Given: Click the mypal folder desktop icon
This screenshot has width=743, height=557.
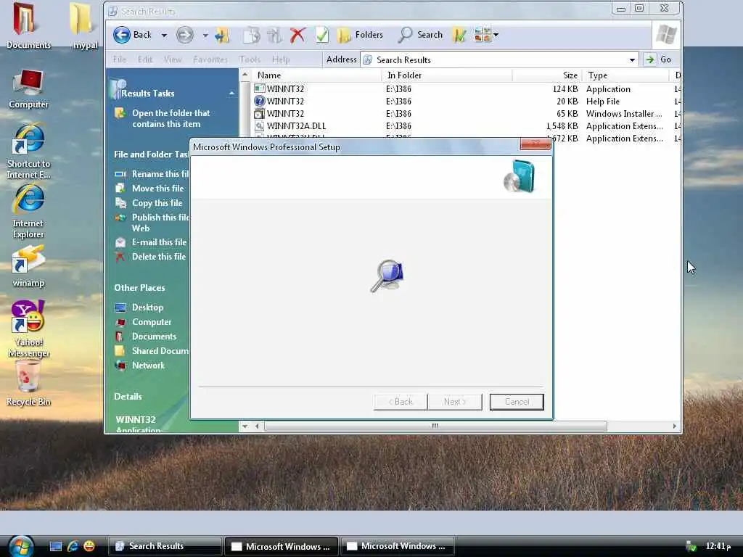Looking at the screenshot, I should tap(84, 27).
